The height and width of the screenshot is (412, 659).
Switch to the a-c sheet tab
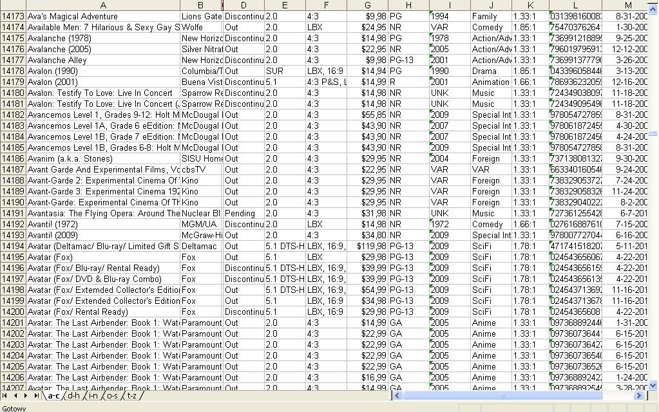click(x=53, y=396)
